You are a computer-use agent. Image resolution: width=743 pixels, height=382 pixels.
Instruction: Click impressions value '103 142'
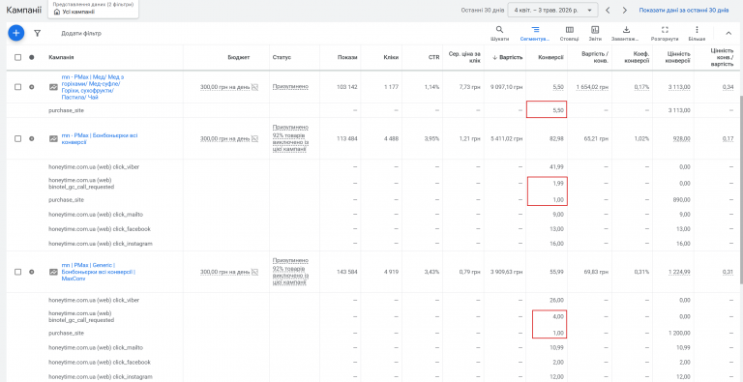(347, 87)
